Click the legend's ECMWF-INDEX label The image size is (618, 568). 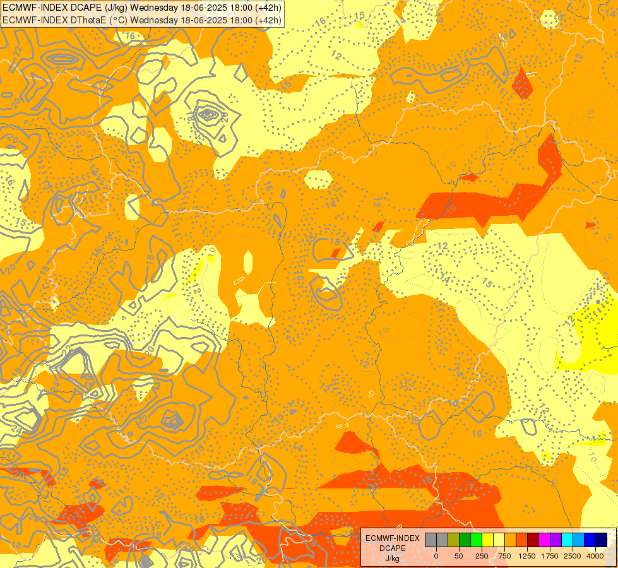[393, 538]
